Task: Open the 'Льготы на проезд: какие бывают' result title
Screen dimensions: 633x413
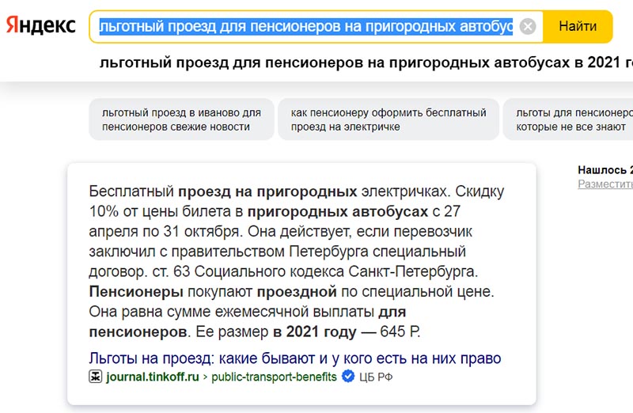Action: tap(294, 358)
